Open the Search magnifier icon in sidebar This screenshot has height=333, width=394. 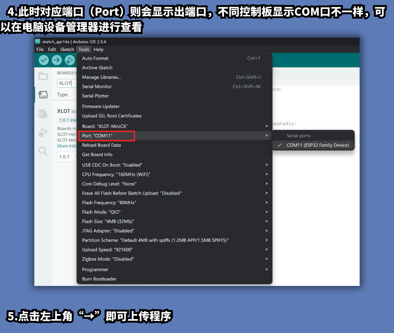click(x=43, y=151)
